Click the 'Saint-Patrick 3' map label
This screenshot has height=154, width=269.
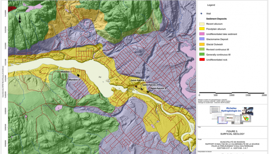(x=158, y=89)
